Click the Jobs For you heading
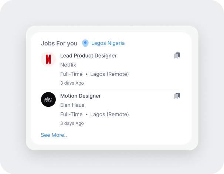The height and width of the screenshot is (174, 224). [59, 43]
